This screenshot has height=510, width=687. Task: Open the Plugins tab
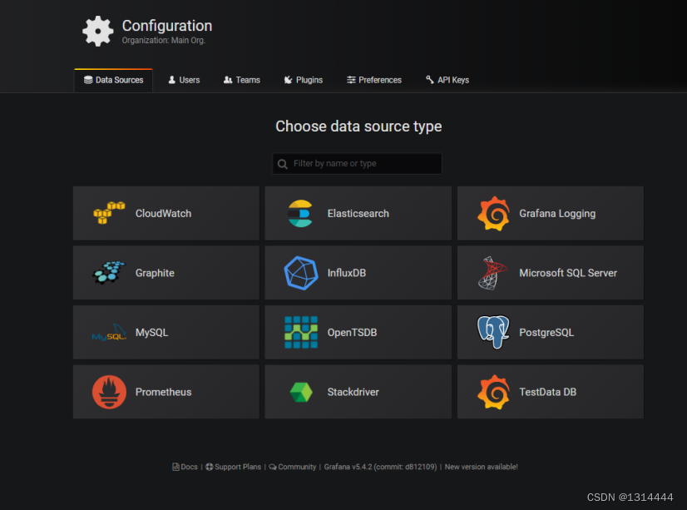point(304,80)
